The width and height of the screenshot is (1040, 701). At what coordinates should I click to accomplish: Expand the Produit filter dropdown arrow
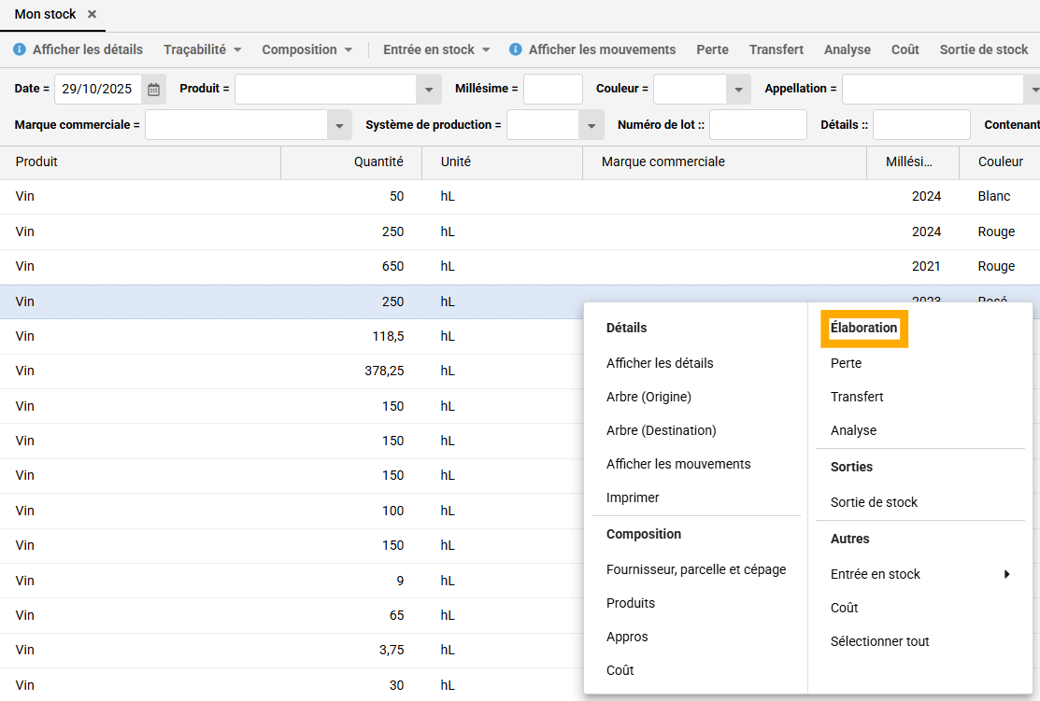(x=428, y=90)
